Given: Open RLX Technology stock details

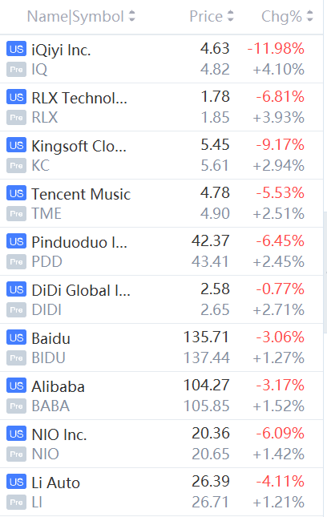Looking at the screenshot, I should [x=162, y=107].
